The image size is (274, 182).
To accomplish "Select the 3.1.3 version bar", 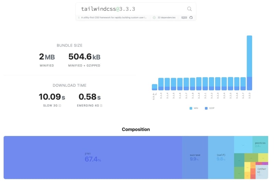I will [161, 84].
